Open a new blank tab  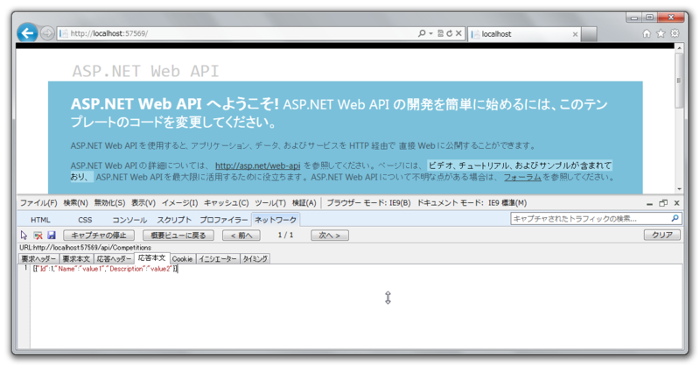[589, 34]
